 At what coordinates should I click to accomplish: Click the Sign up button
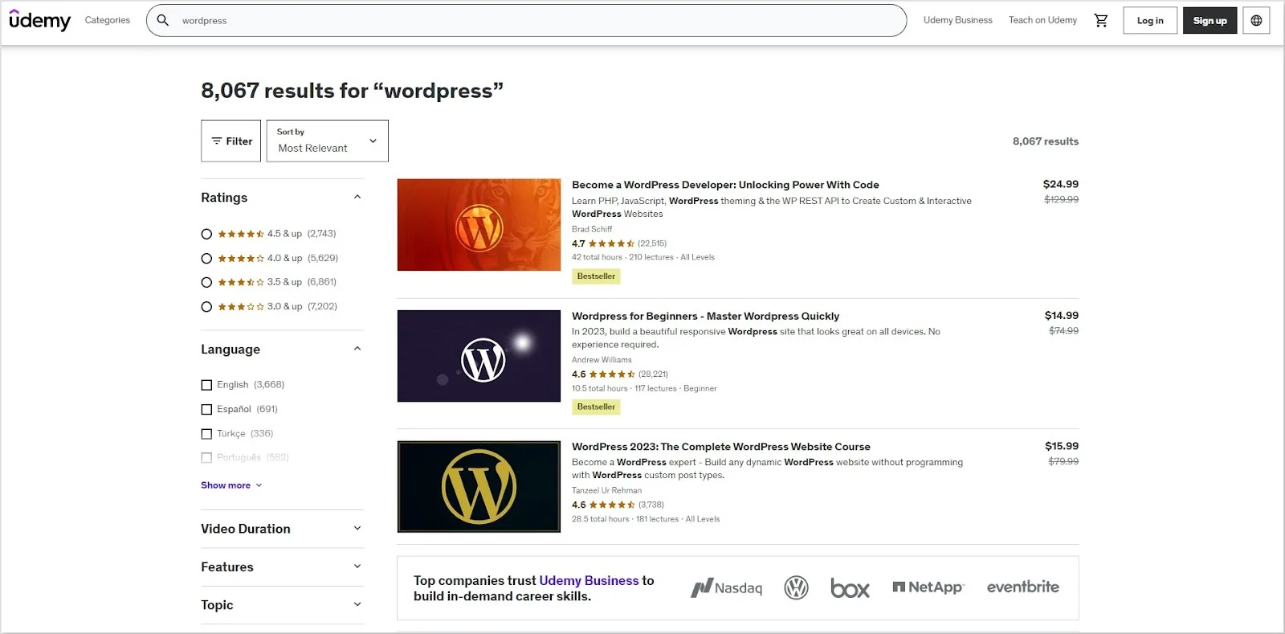(x=1210, y=20)
